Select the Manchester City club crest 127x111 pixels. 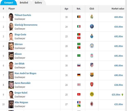pos(92,46)
